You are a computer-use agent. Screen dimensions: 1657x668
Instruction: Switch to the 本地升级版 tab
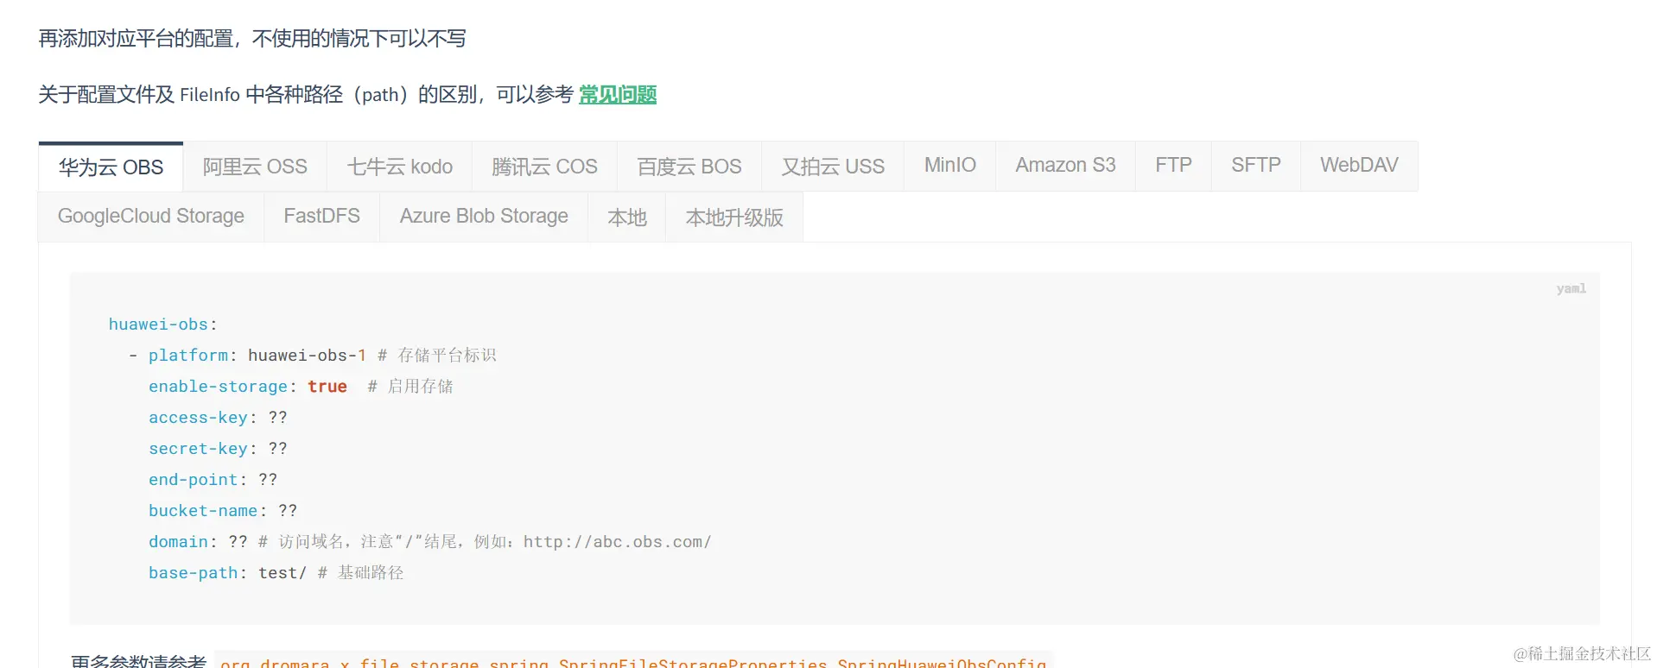734,217
